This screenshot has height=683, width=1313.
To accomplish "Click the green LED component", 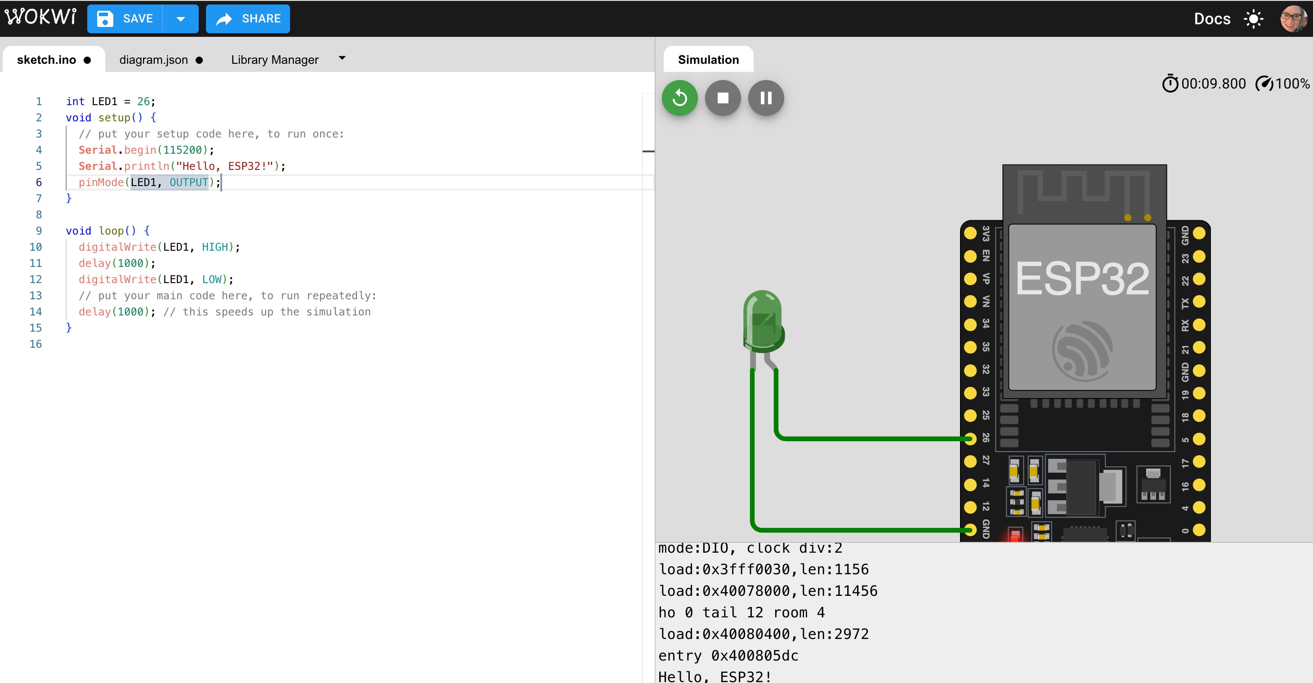I will [763, 322].
